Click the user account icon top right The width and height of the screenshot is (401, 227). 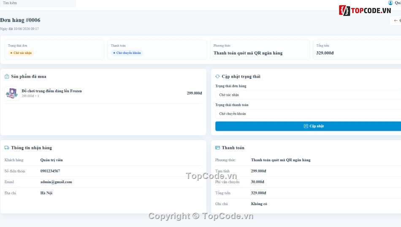point(390,3)
